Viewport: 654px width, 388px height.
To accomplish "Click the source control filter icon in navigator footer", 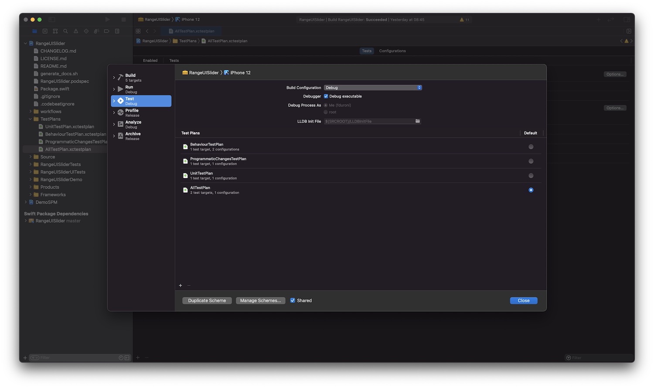I will (x=127, y=358).
